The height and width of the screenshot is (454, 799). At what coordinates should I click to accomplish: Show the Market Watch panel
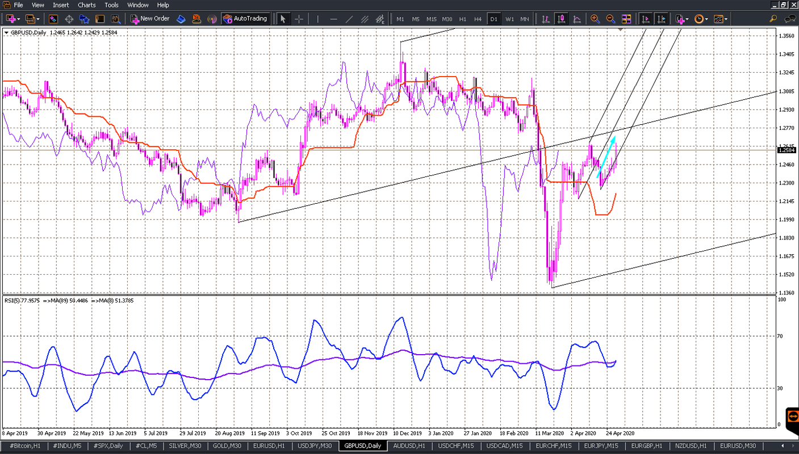click(53, 19)
